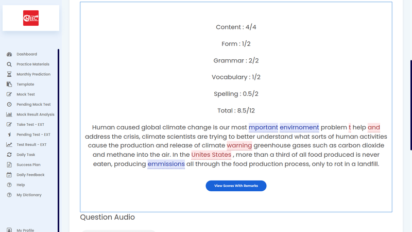Click the 'Spelling : 0.5/2' score
The height and width of the screenshot is (232, 412).
pyautogui.click(x=236, y=94)
